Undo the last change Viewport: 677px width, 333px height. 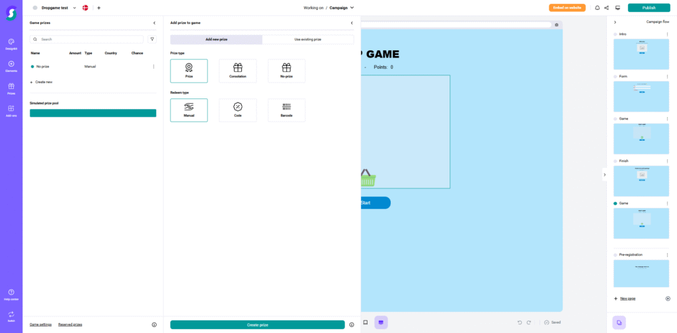pyautogui.click(x=520, y=322)
